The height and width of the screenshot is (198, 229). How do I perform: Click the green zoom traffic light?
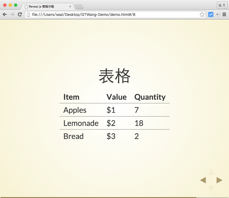pyautogui.click(x=16, y=5)
